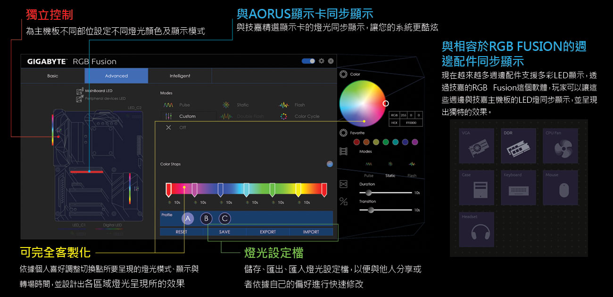Click the ring icon next to Favorite
613x297 pixels.
pyautogui.click(x=343, y=133)
